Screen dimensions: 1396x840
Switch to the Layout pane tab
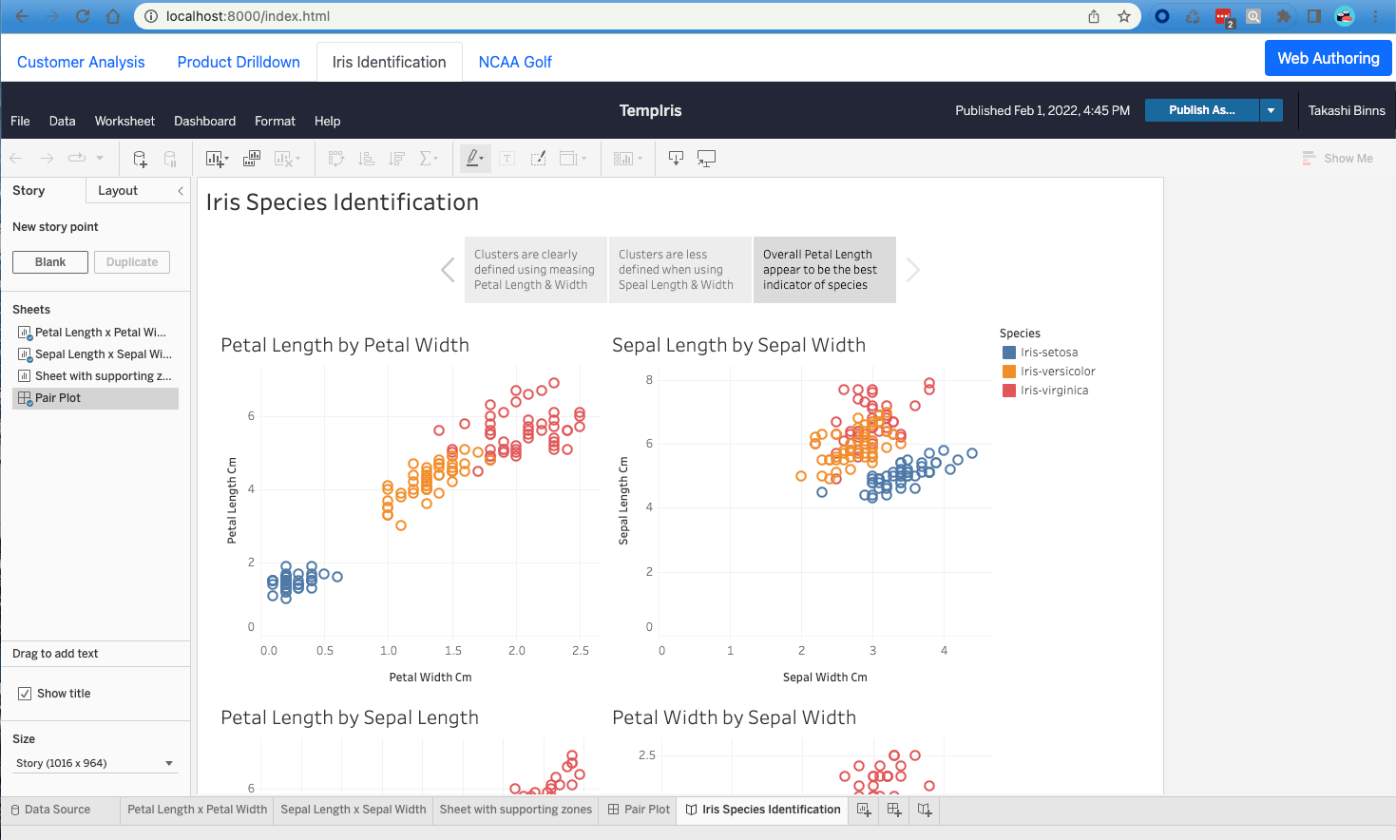(118, 191)
